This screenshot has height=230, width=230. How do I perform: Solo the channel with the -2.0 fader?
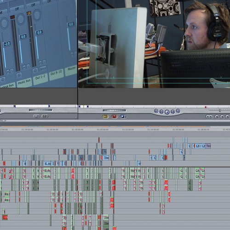click(12, 70)
